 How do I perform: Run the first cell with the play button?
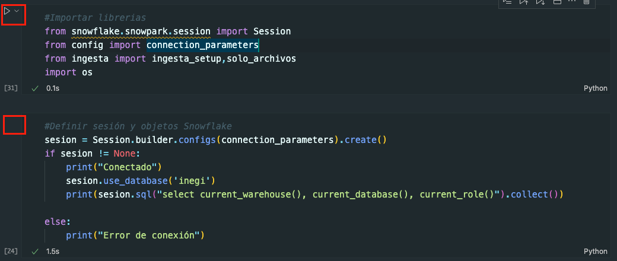[x=7, y=11]
